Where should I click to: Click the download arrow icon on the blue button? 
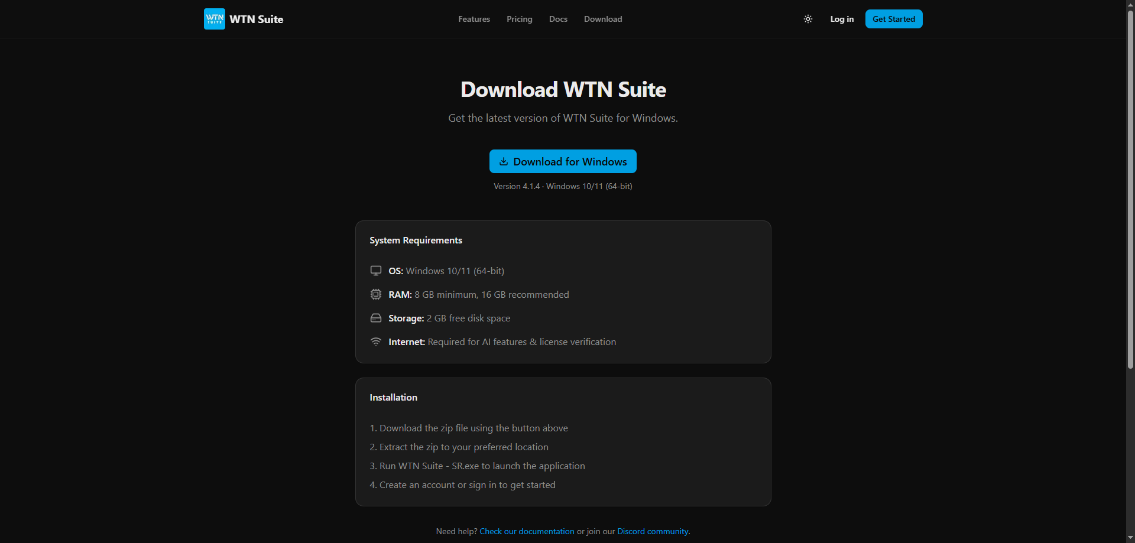pos(504,161)
